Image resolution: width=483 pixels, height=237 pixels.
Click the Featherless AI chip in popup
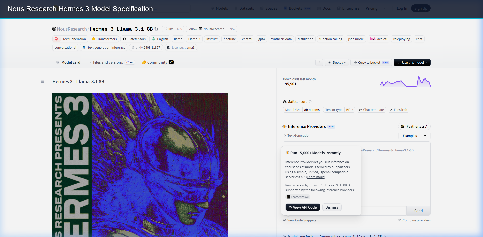tap(298, 197)
